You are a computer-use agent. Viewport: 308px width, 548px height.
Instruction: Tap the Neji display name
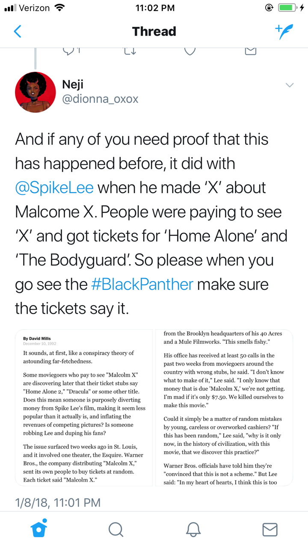pos(73,84)
